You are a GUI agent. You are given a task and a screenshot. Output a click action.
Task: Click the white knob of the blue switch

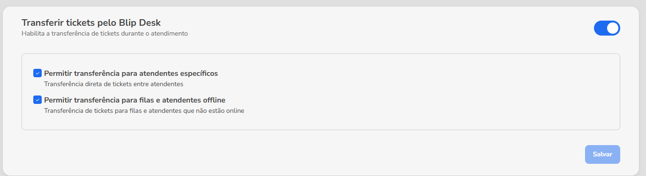pyautogui.click(x=612, y=28)
